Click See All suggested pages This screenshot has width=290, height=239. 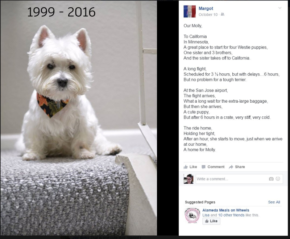(274, 202)
